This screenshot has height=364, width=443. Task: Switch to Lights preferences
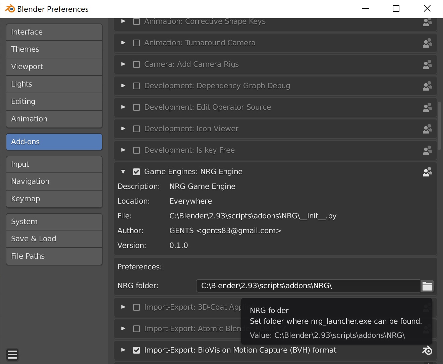(x=54, y=84)
